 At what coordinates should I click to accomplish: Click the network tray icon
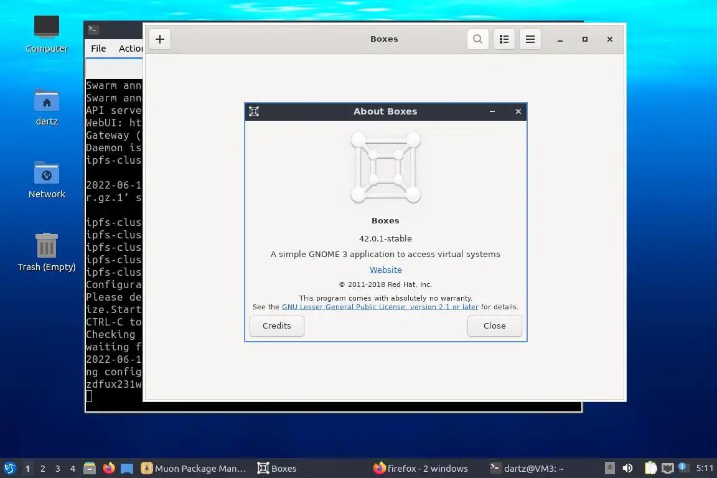(x=668, y=468)
